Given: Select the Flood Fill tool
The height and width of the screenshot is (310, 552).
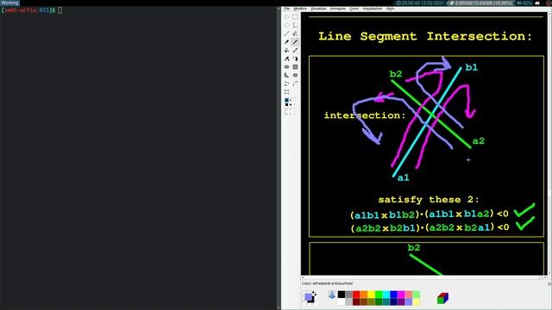Looking at the screenshot, I should [x=286, y=50].
